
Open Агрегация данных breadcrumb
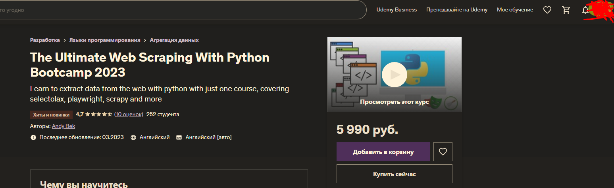[x=174, y=40]
